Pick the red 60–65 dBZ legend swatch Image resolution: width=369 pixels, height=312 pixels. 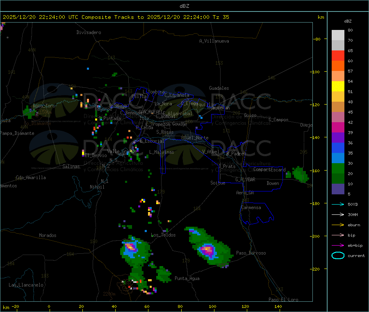click(338, 55)
